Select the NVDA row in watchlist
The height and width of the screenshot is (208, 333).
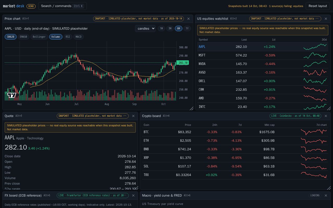263,64
